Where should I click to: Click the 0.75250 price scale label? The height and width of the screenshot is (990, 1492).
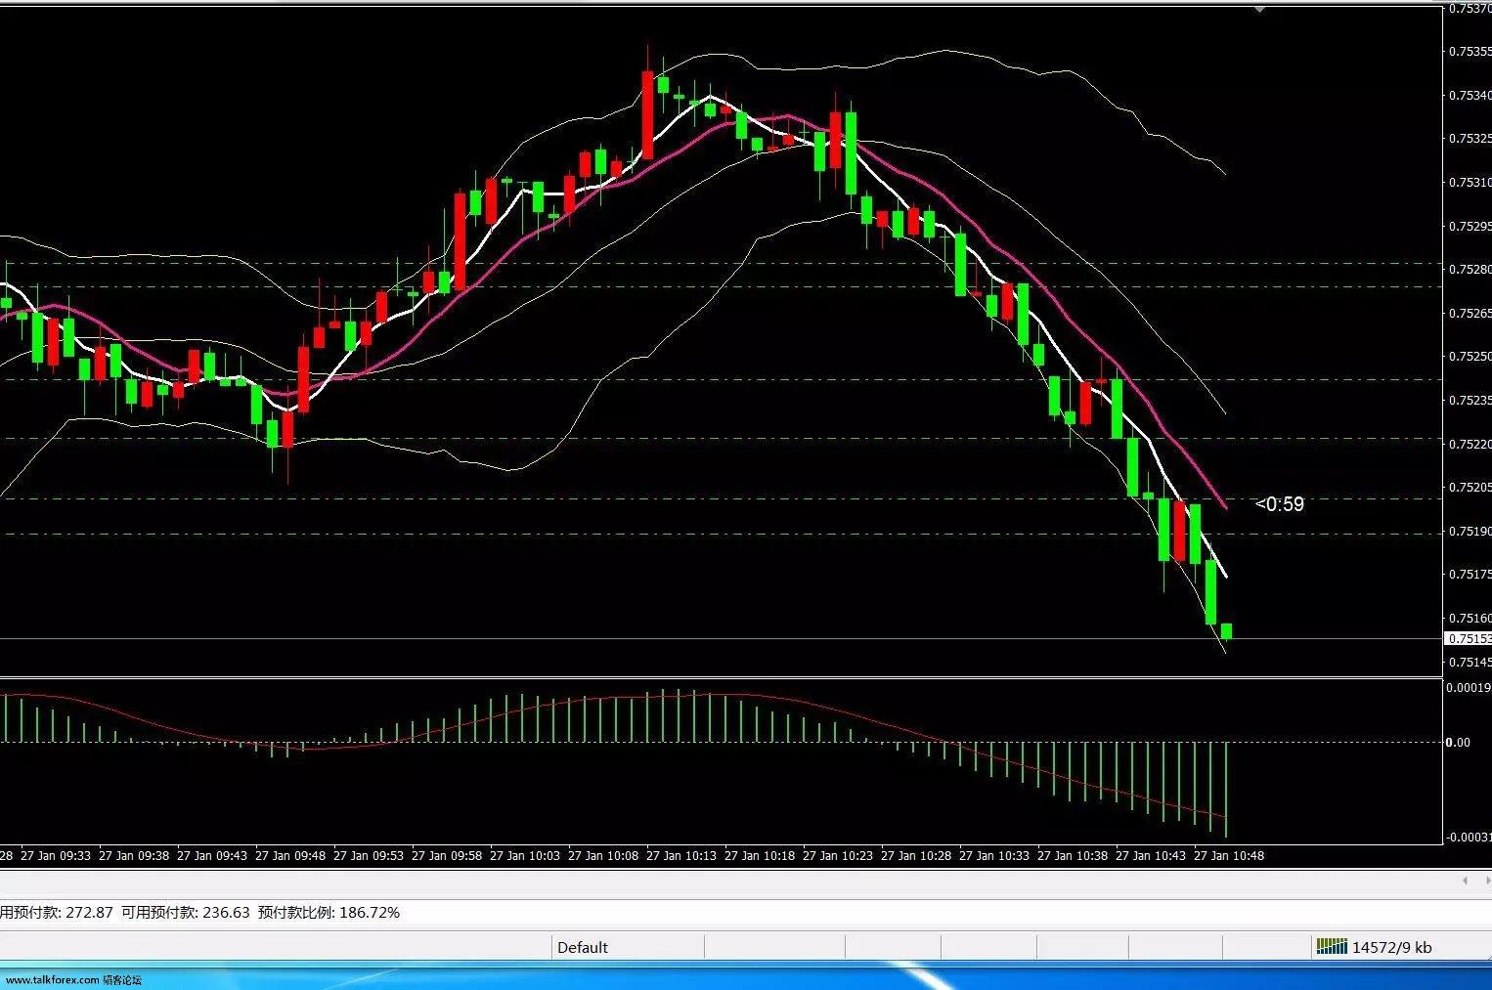1470,357
